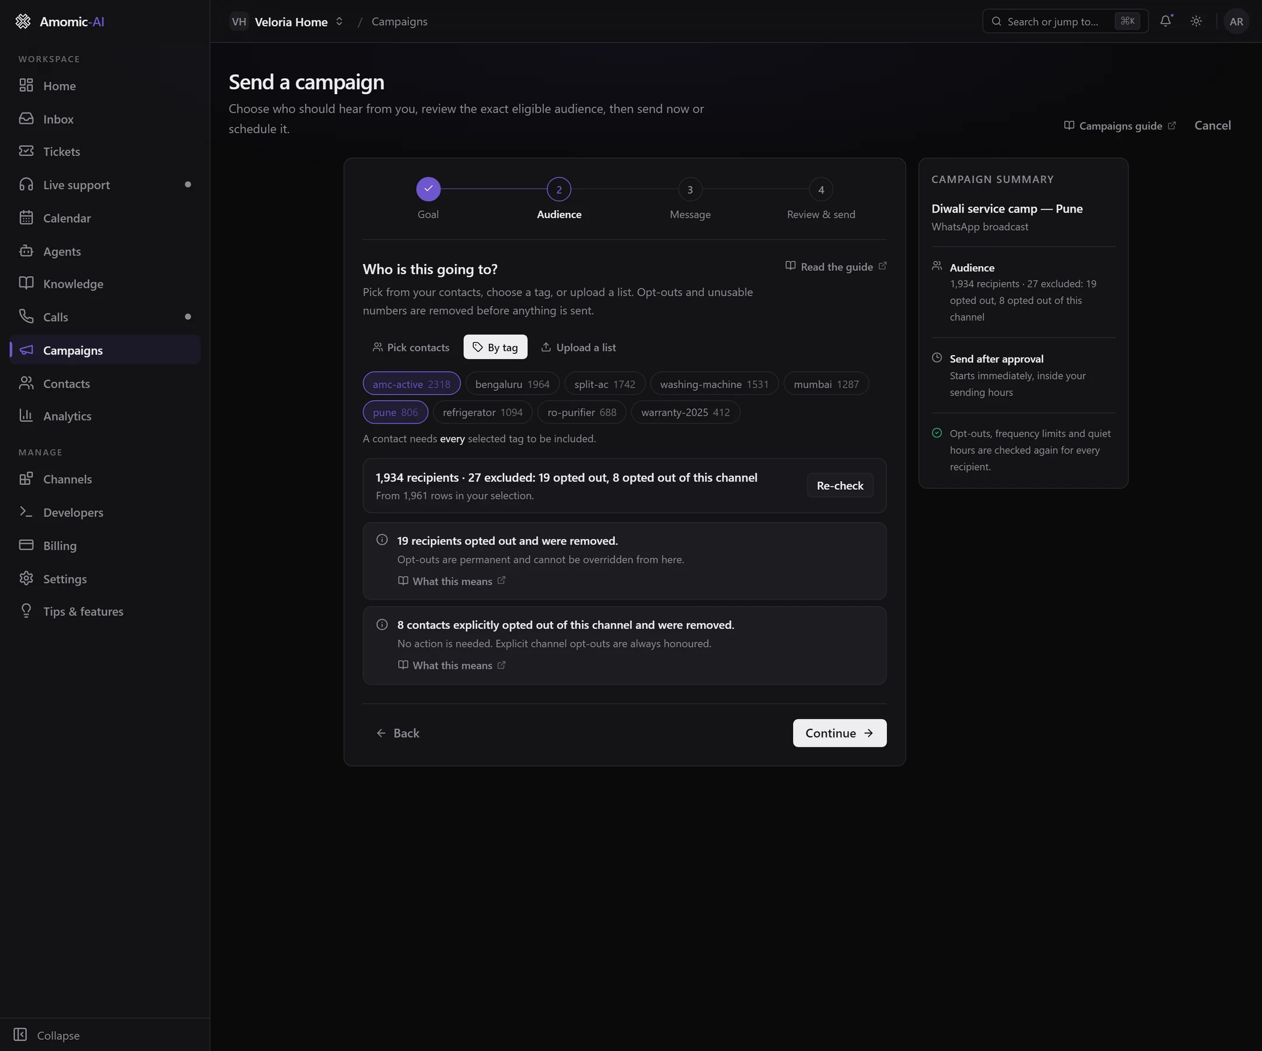This screenshot has width=1262, height=1051.
Task: Switch to the Upload a list tab
Action: click(x=578, y=347)
